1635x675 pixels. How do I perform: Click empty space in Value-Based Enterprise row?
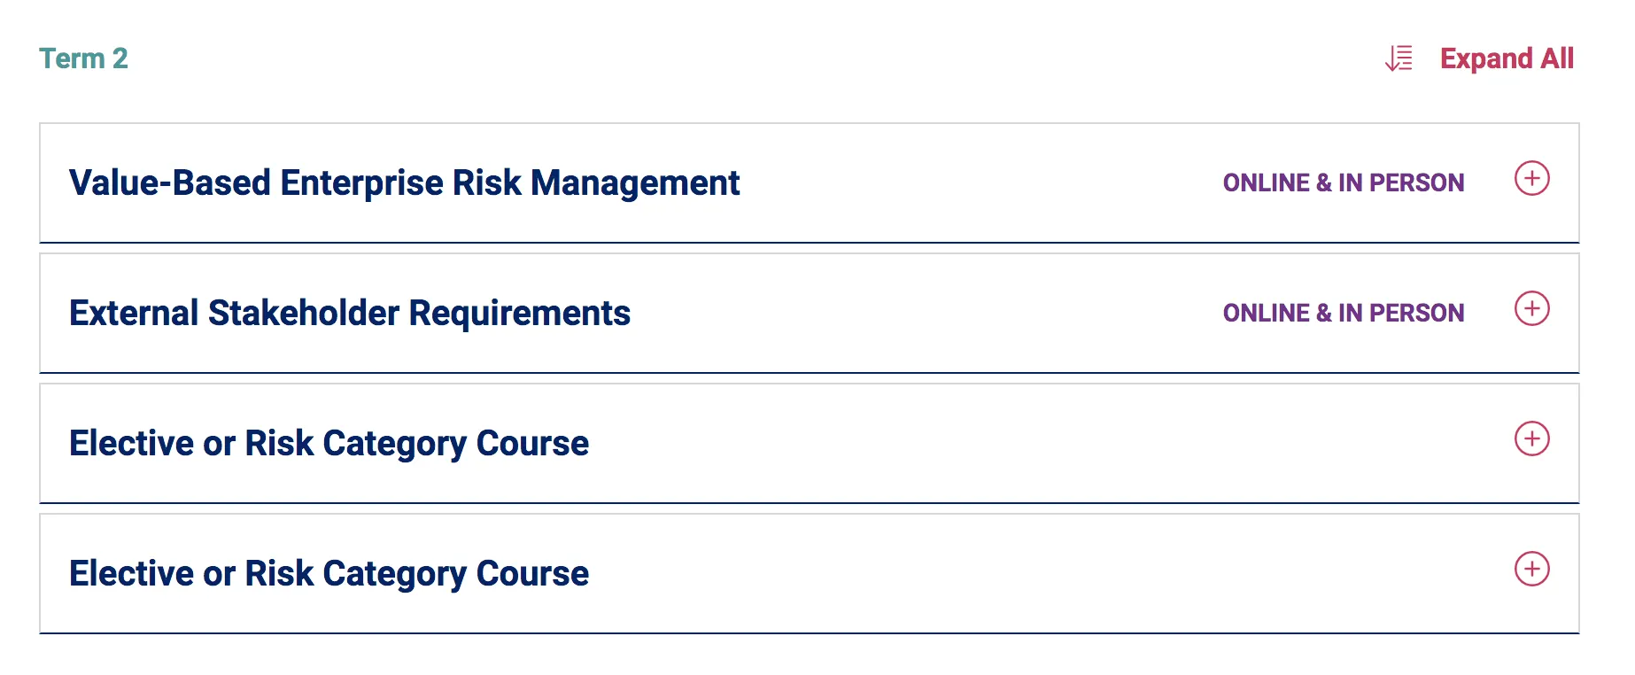click(974, 182)
